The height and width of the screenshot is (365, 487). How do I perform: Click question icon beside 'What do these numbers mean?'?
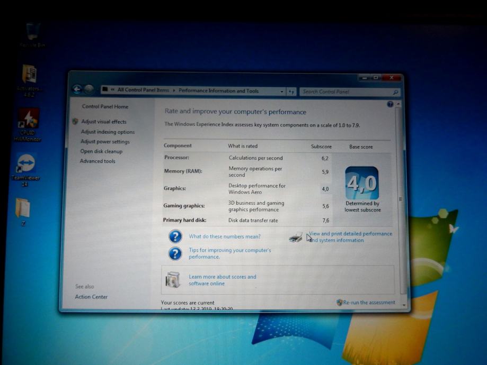(x=175, y=236)
